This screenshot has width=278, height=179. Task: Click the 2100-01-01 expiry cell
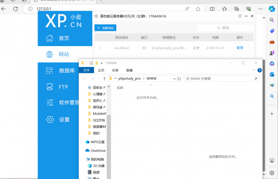(215, 48)
